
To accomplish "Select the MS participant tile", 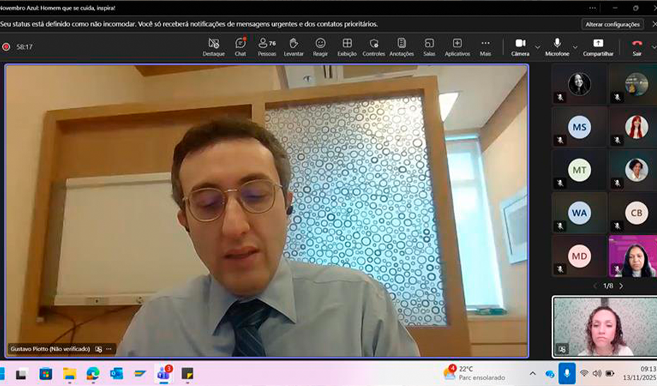I will click(579, 127).
